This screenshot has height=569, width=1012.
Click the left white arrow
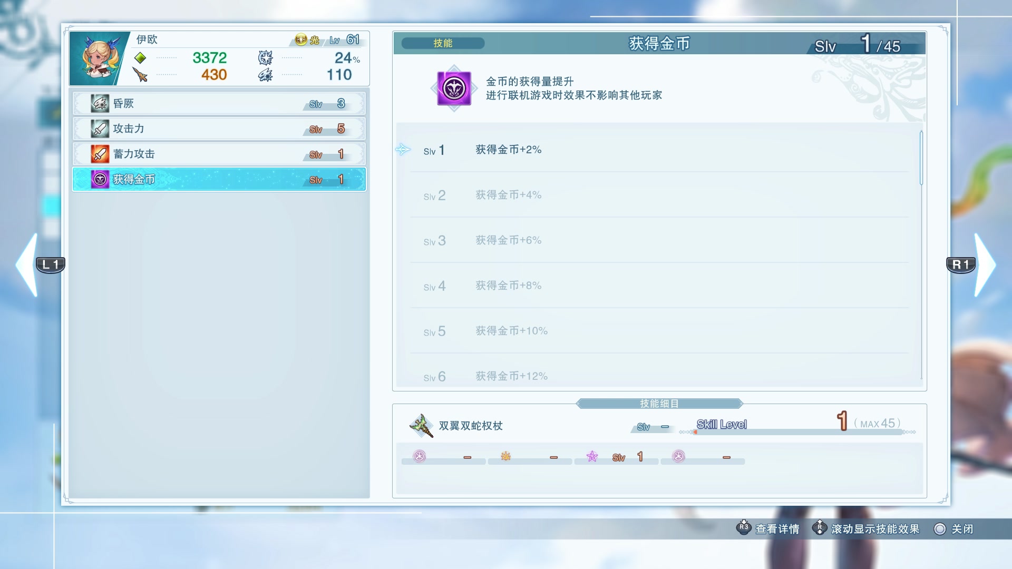pyautogui.click(x=26, y=264)
